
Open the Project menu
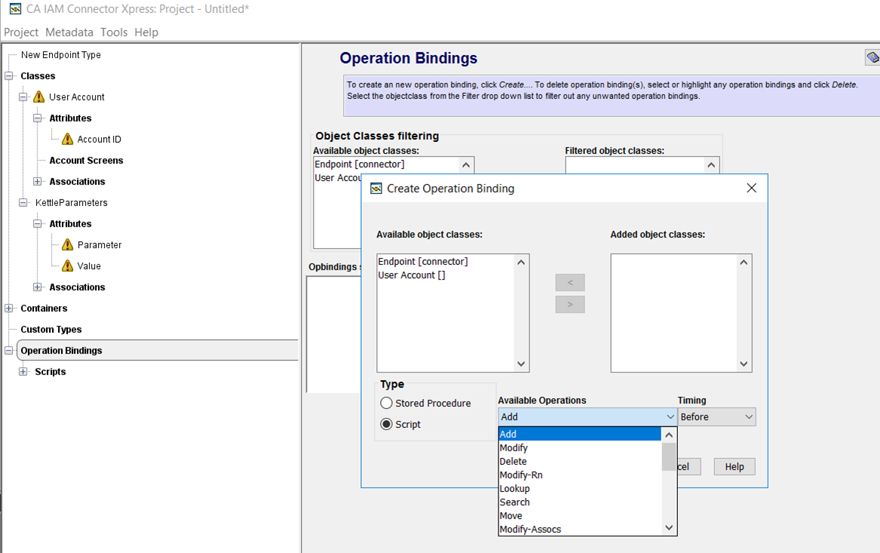tap(21, 32)
